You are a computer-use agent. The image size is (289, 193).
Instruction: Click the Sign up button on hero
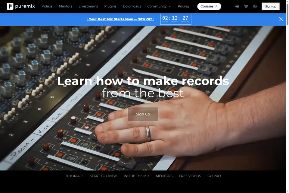point(143,114)
